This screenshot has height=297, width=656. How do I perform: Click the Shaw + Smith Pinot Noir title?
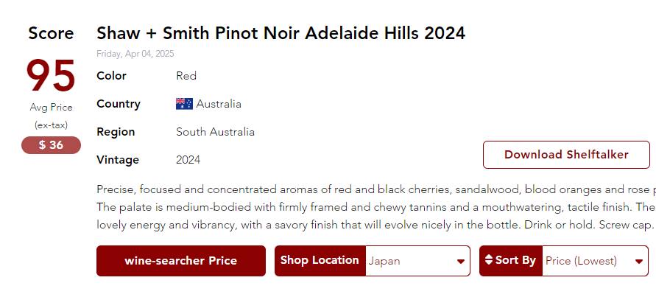(x=281, y=33)
